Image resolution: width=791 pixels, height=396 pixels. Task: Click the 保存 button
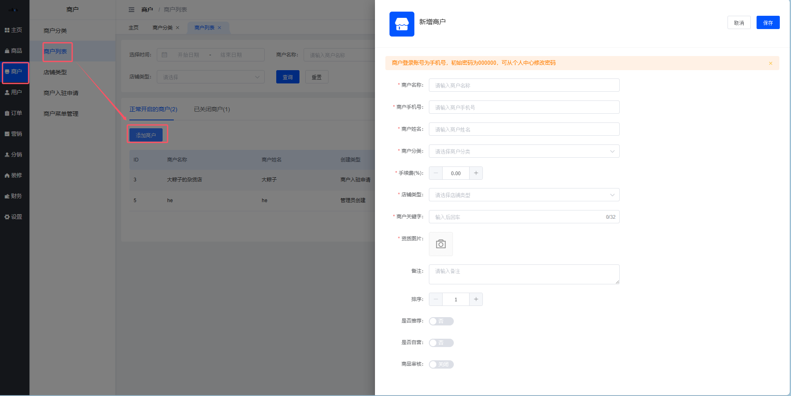coord(767,23)
